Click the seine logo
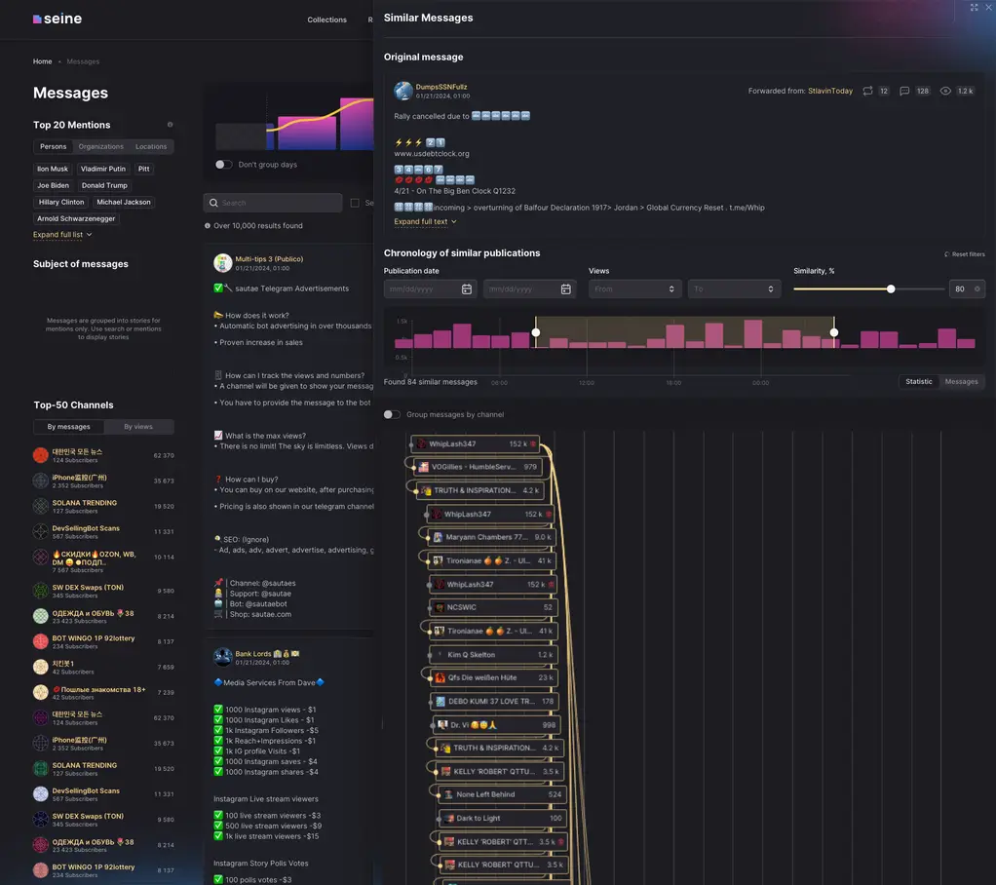The image size is (996, 885). coord(57,19)
